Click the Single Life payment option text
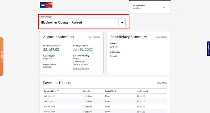The width and height of the screenshot is (210, 113). tap(48, 59)
